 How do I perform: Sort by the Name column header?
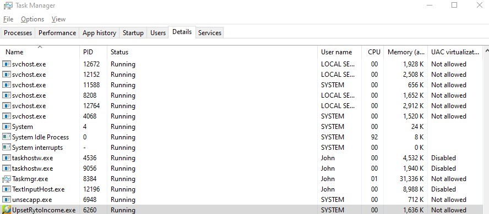40,52
